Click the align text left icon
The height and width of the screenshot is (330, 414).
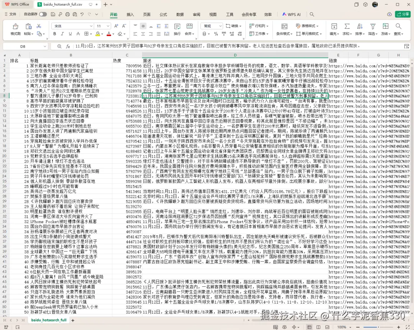click(135, 34)
